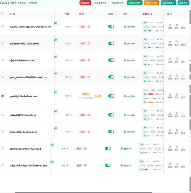Click the 429 warning badge on gmfil0gle row
This screenshot has width=191, height=193.
[98, 96]
